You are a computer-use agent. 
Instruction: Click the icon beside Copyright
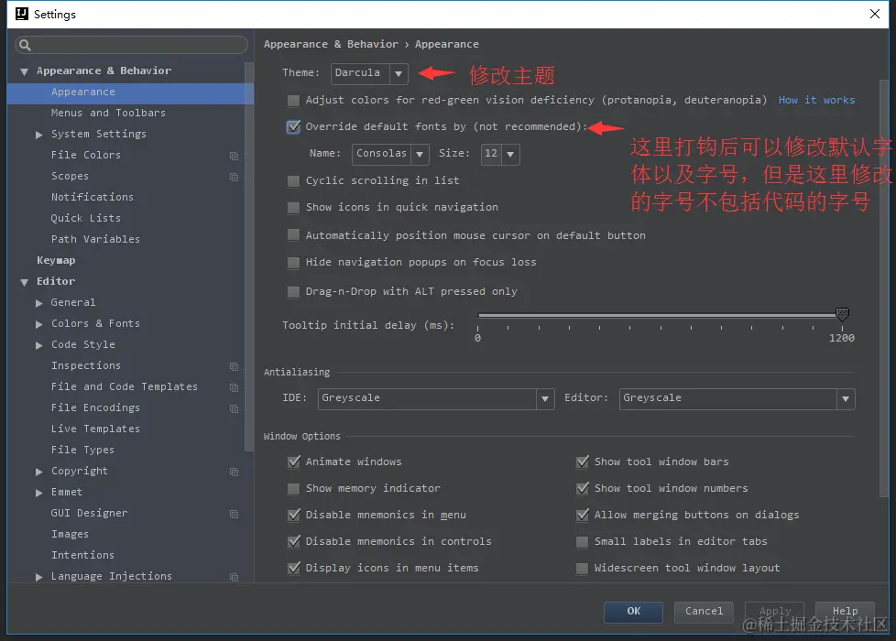[x=235, y=471]
